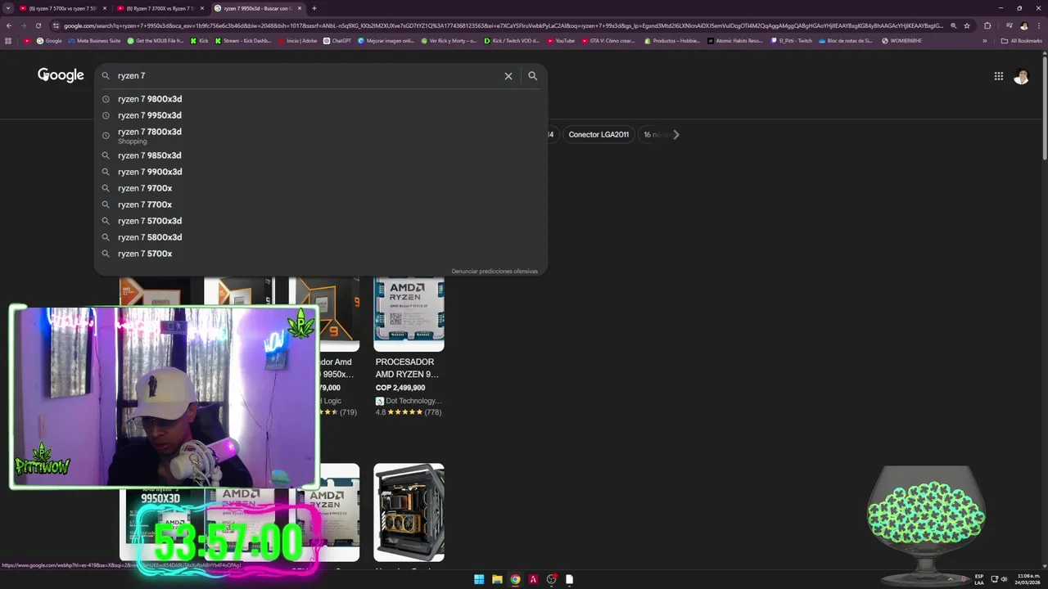Click the Google logo
This screenshot has height=589, width=1048.
[61, 75]
